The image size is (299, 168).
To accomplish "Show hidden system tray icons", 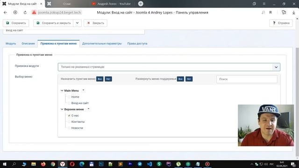I will click(x=252, y=164).
